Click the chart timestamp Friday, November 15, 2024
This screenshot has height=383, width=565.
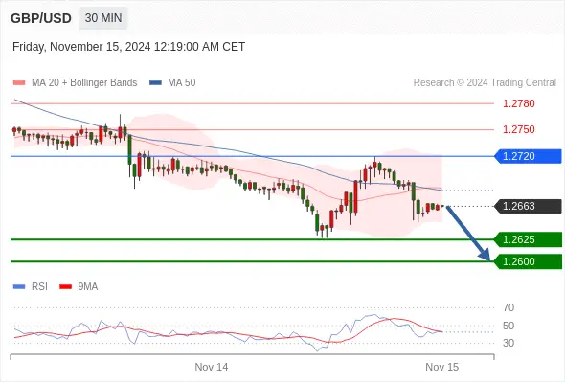(128, 47)
